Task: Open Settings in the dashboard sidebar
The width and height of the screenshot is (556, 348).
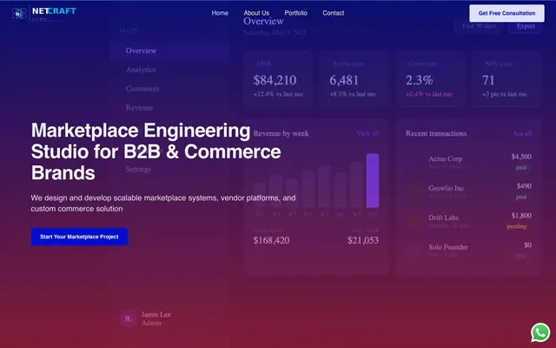Action: (x=138, y=169)
